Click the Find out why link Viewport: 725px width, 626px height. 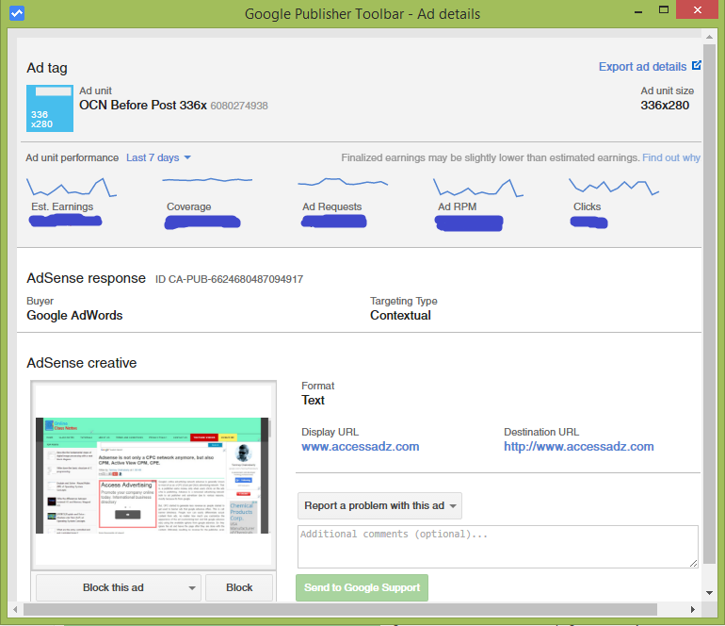pos(671,157)
